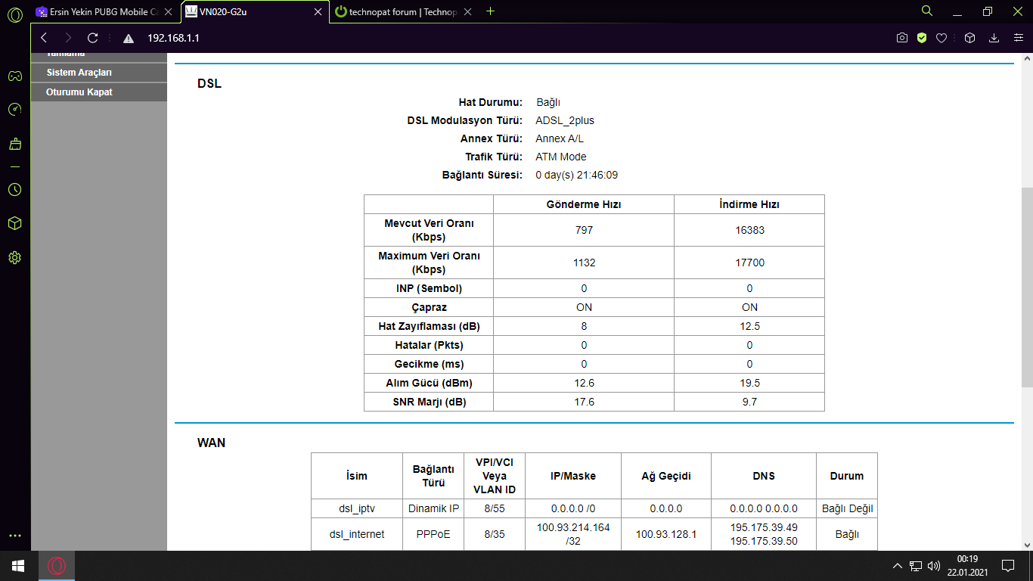1033x581 pixels.
Task: Click the ATM Mode traffic type value
Action: [561, 157]
